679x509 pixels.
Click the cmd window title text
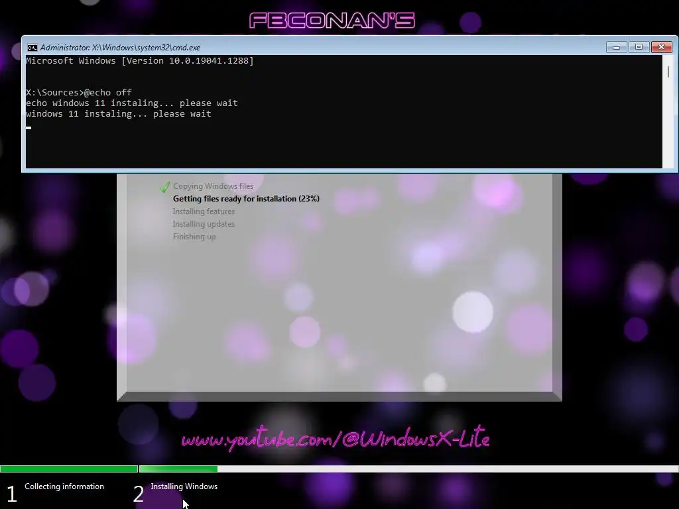coord(120,48)
